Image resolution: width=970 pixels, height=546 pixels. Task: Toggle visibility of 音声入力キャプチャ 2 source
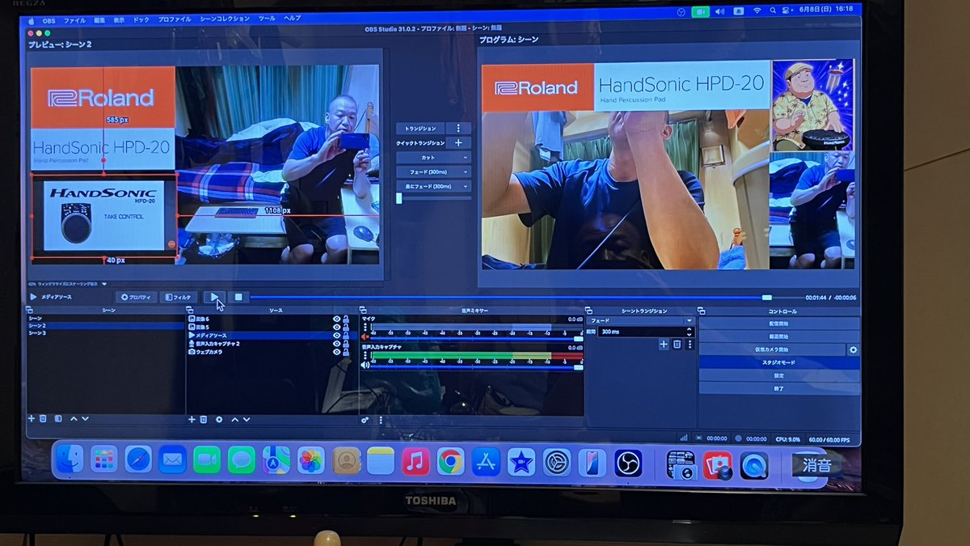click(x=336, y=344)
